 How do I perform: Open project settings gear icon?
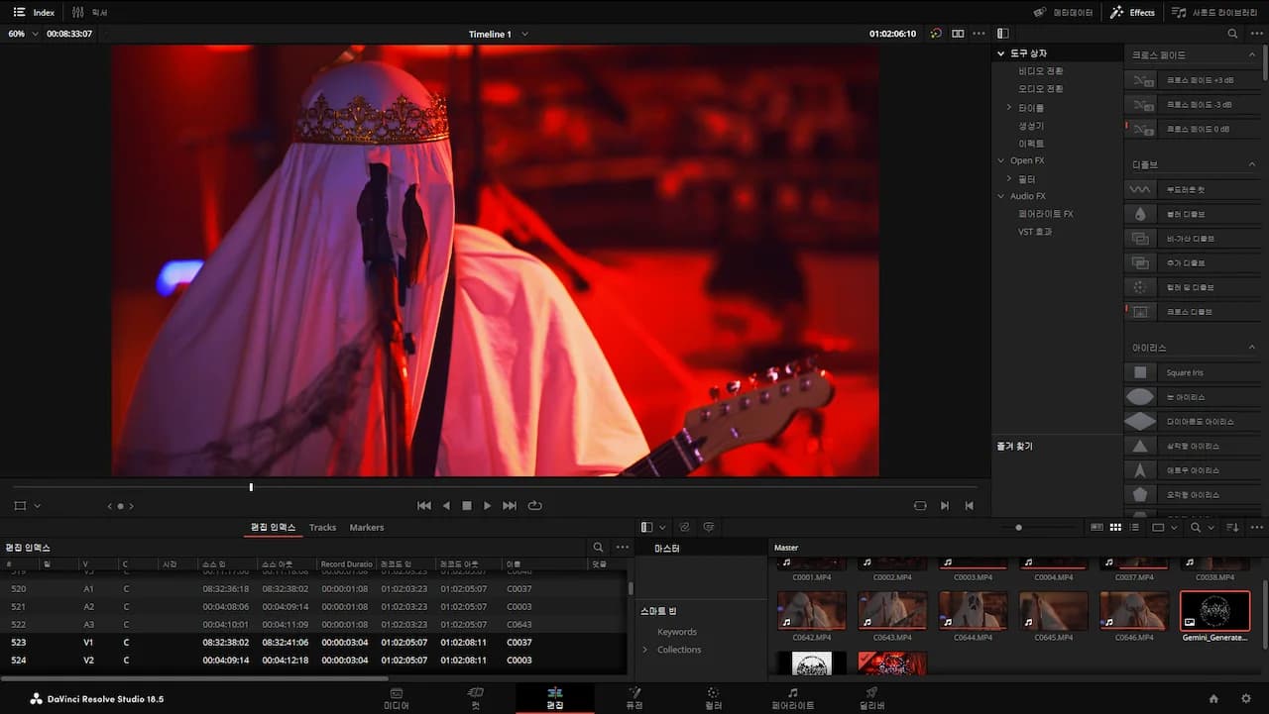pos(1246,699)
